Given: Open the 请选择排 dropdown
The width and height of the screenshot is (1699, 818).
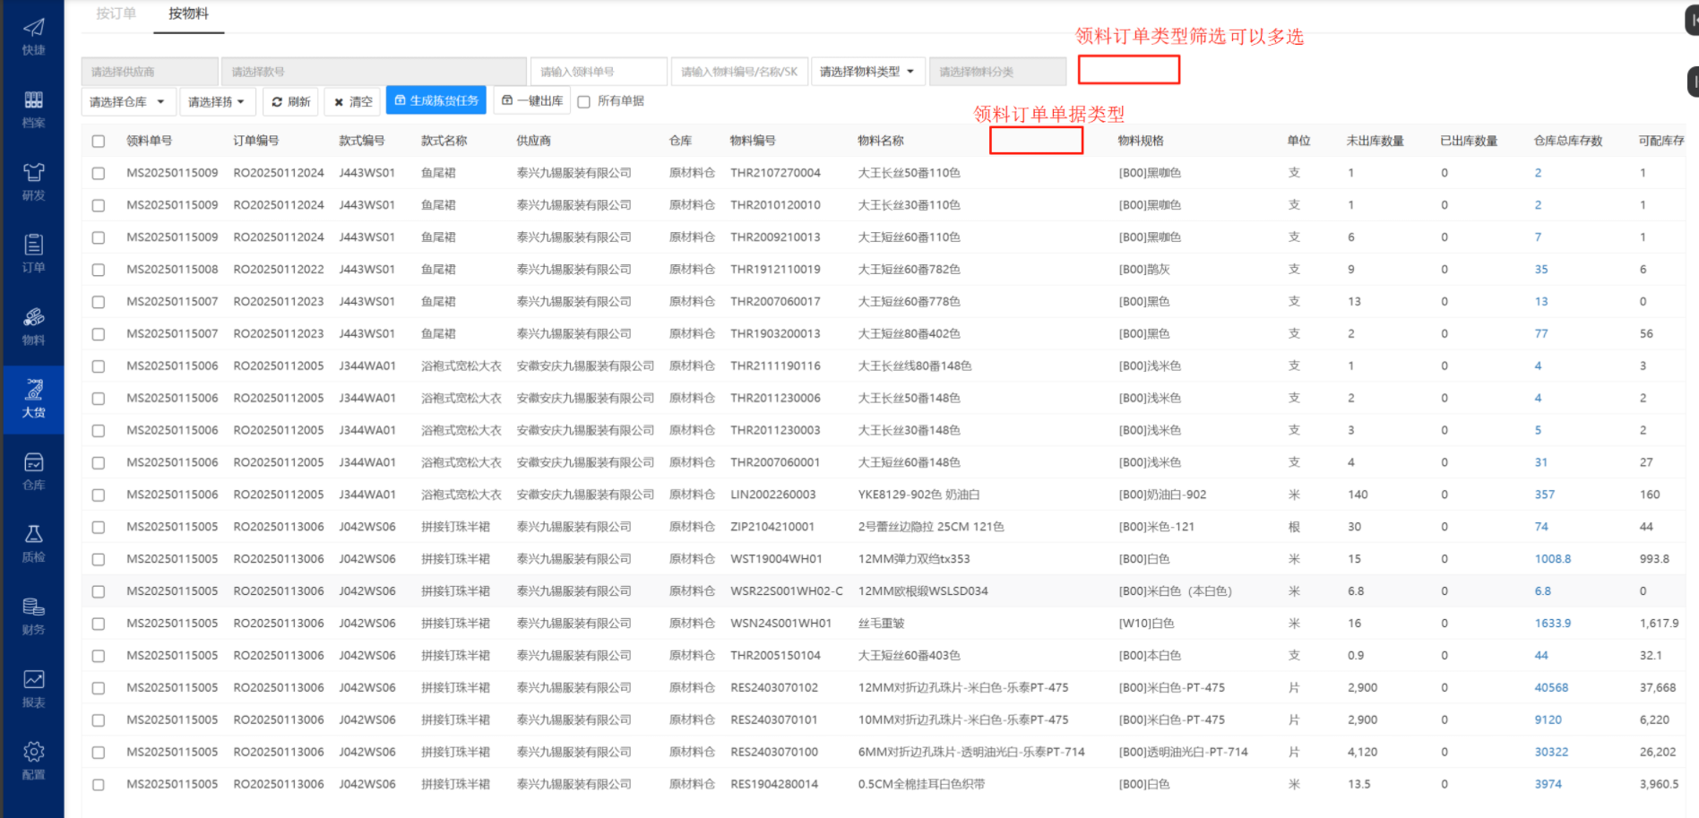Looking at the screenshot, I should point(217,102).
